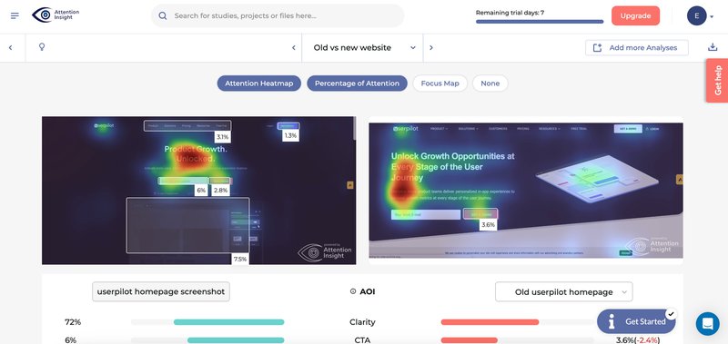Open the Old vs new website dropdown
This screenshot has height=344, width=728.
click(362, 48)
